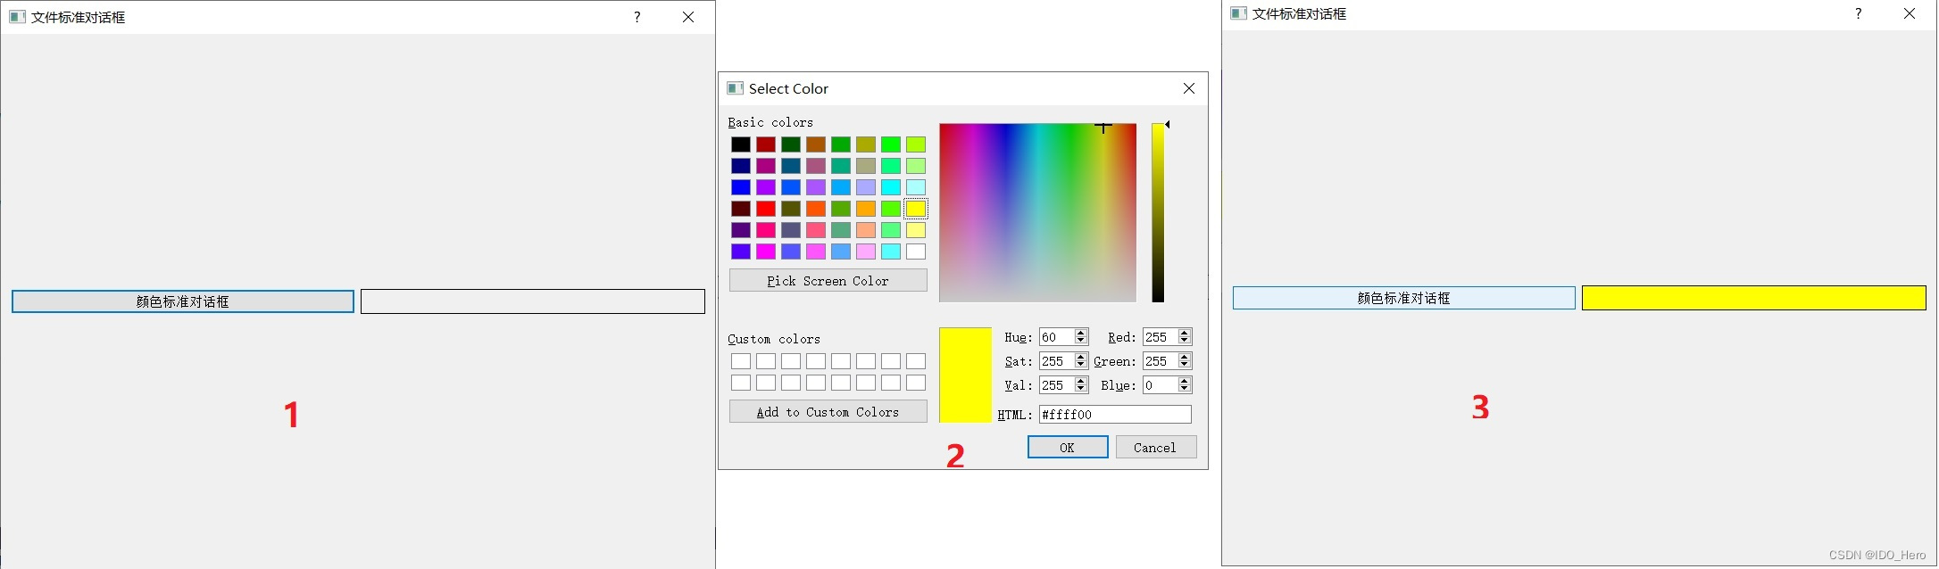Select the white basic color swatch
1939x569 pixels.
[x=916, y=252]
